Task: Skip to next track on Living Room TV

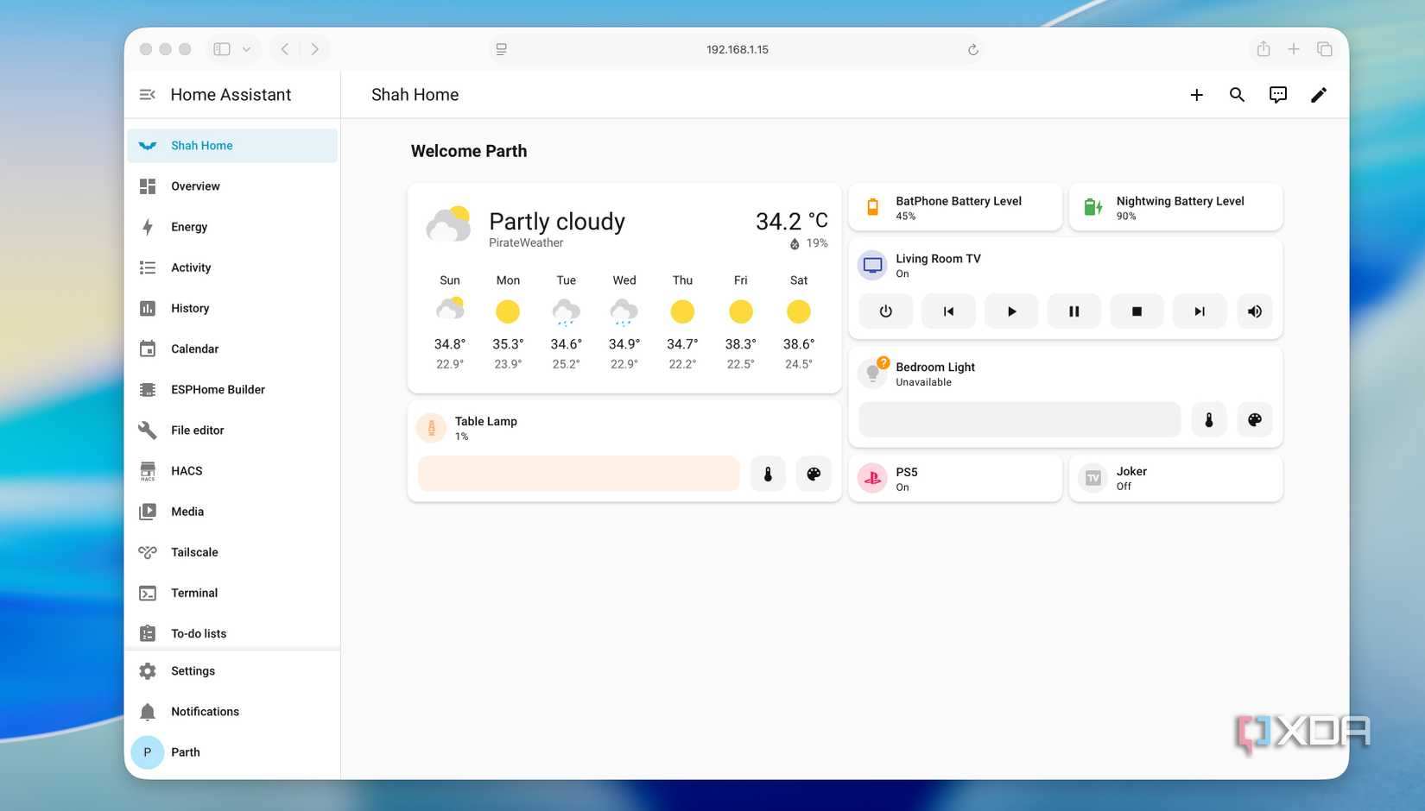Action: pos(1199,311)
